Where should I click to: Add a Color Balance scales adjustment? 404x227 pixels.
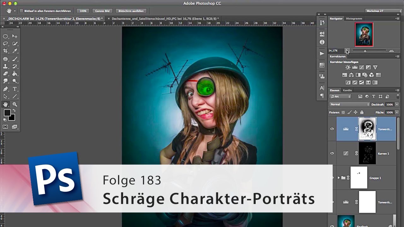[x=351, y=75]
